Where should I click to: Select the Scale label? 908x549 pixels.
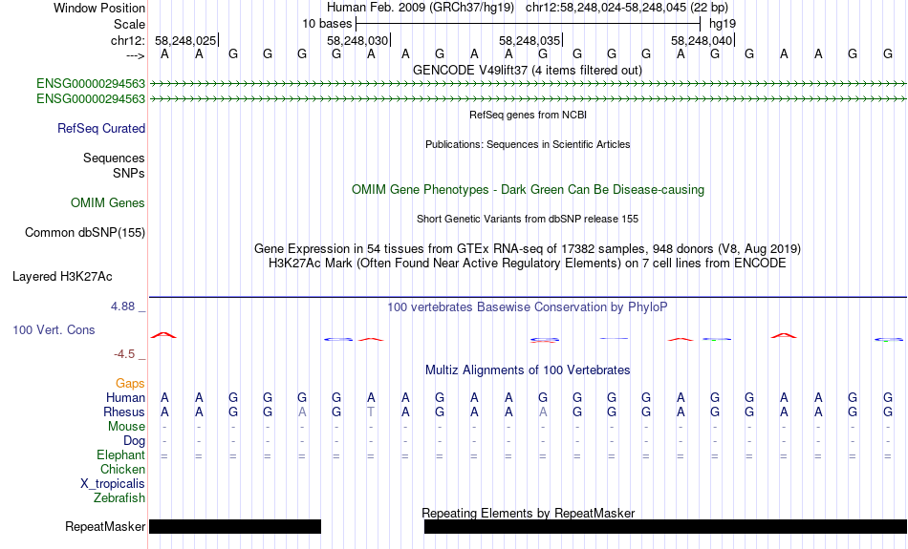click(x=129, y=24)
